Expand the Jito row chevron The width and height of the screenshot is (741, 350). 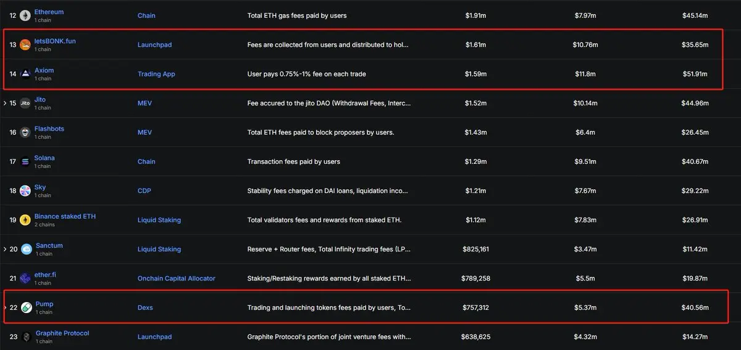pyautogui.click(x=6, y=103)
